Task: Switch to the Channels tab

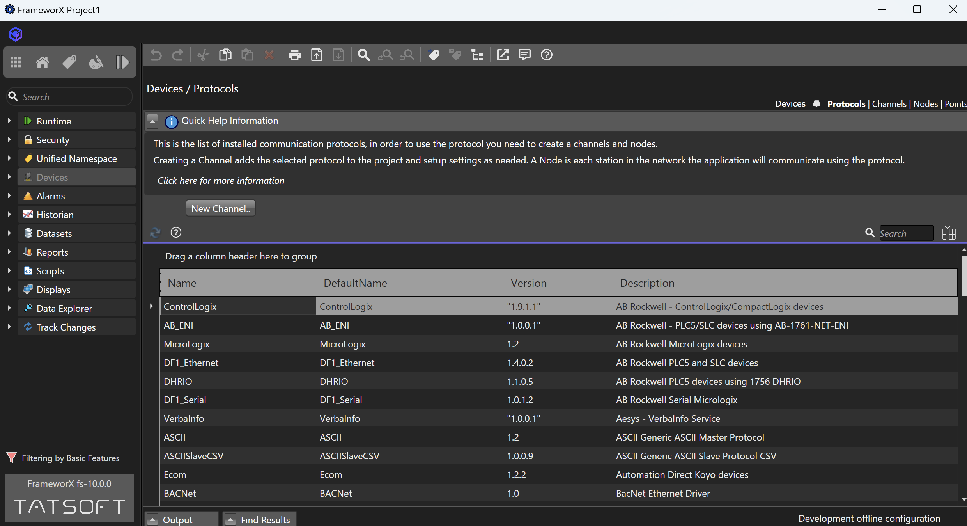Action: click(x=889, y=104)
